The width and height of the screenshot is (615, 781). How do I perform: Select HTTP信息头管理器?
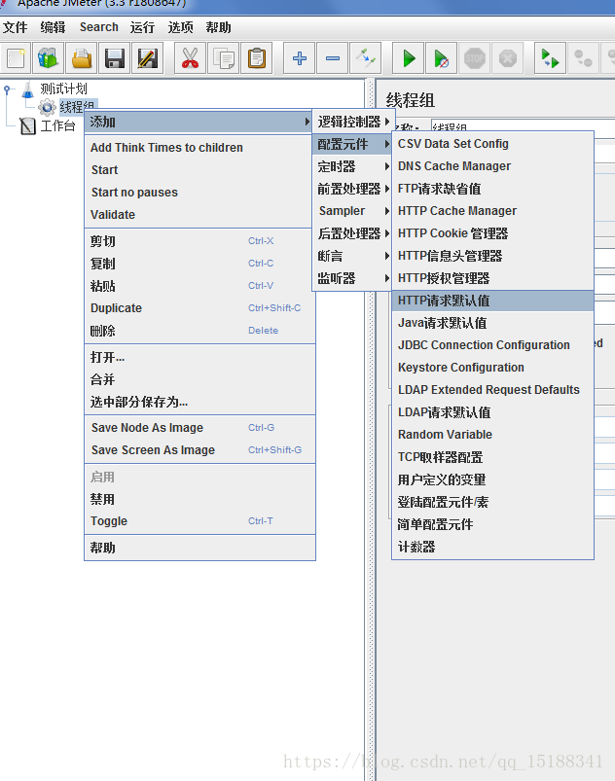tap(493, 256)
